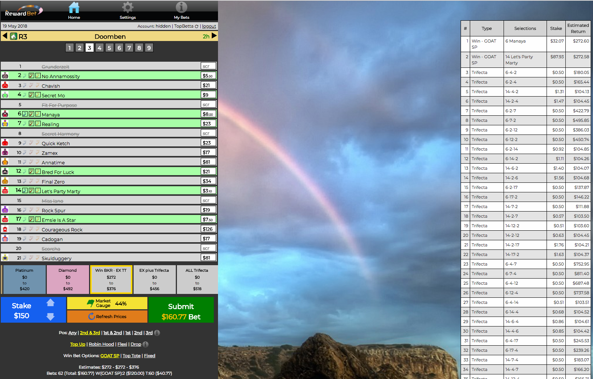Click the jockey silks of Quick Ketch
The height and width of the screenshot is (379, 593).
pyautogui.click(x=5, y=143)
